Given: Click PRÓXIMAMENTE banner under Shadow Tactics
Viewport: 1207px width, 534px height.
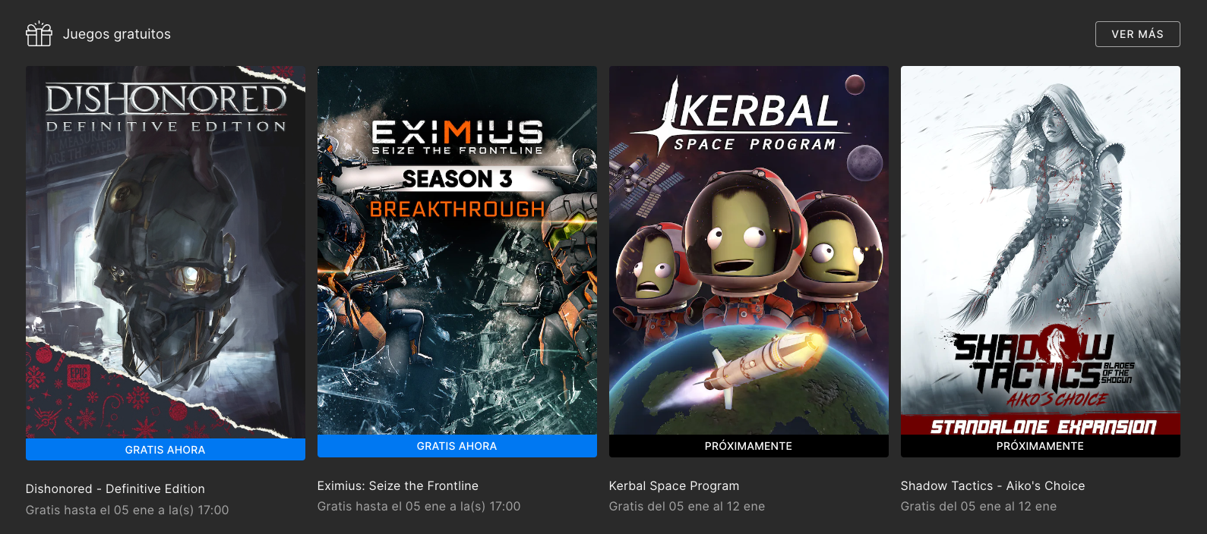Looking at the screenshot, I should 1041,446.
